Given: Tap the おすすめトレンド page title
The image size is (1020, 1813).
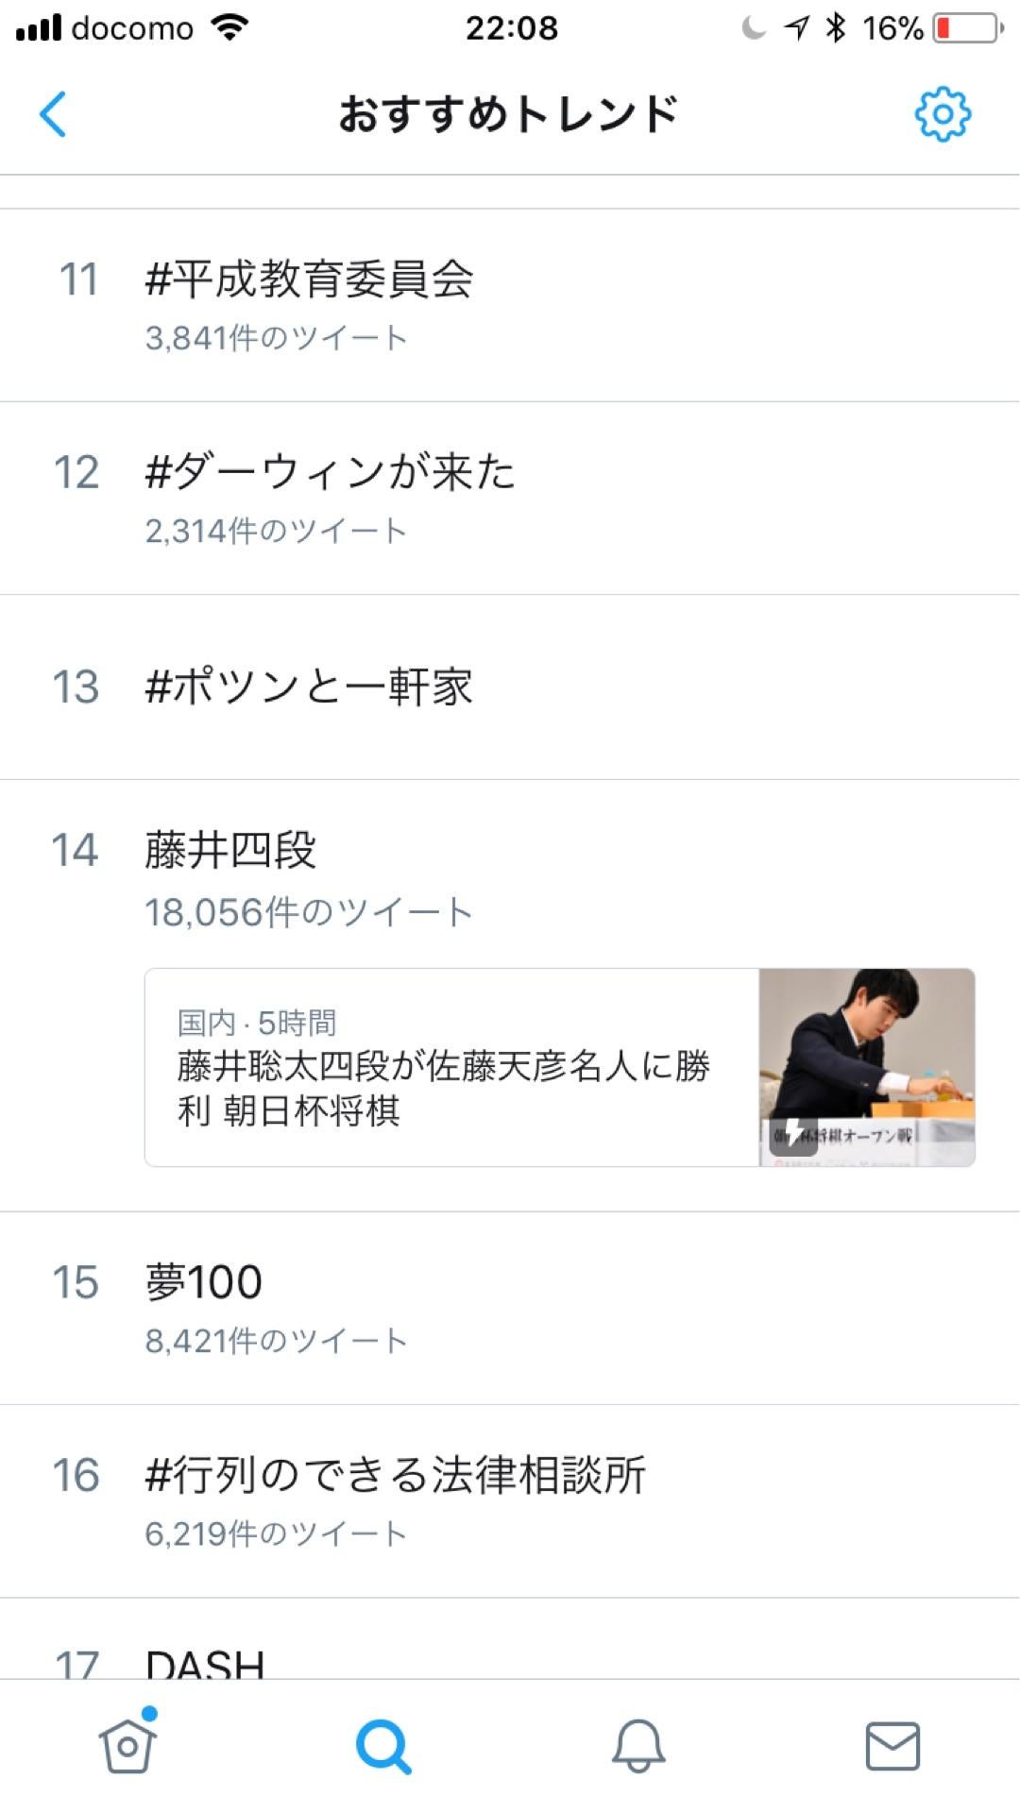Looking at the screenshot, I should (x=508, y=114).
